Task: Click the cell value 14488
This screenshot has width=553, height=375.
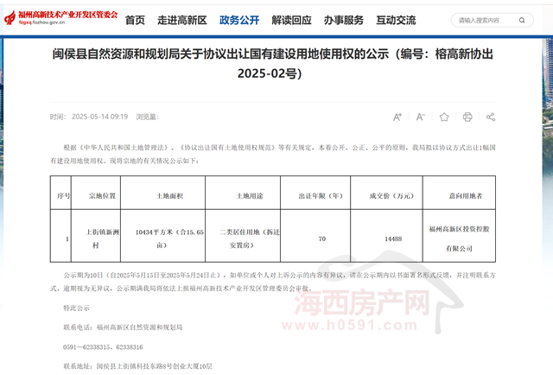Action: [393, 238]
